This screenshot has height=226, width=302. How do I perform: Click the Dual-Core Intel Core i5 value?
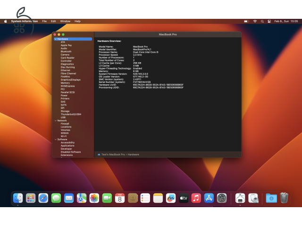[146, 52]
